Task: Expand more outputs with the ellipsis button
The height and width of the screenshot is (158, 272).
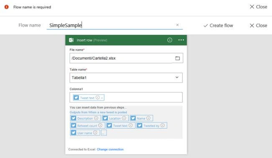Action: pos(104,133)
